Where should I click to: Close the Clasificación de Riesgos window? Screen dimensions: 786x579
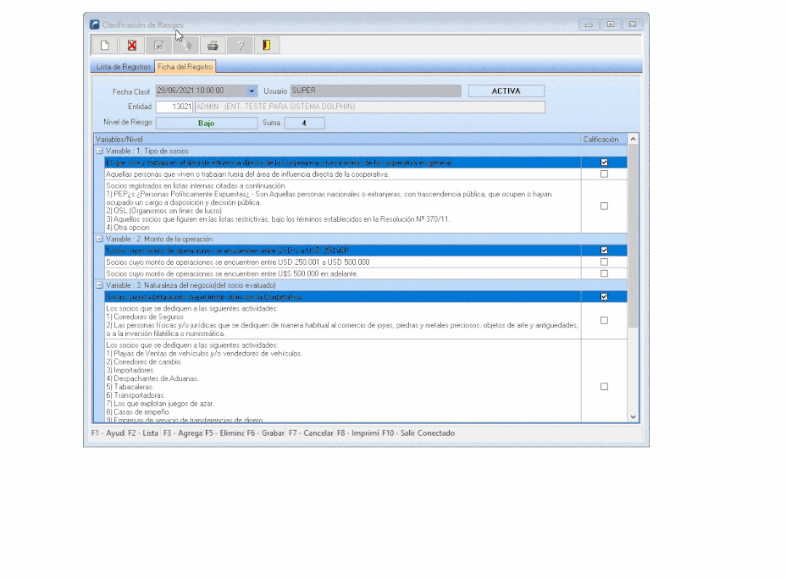(x=633, y=24)
